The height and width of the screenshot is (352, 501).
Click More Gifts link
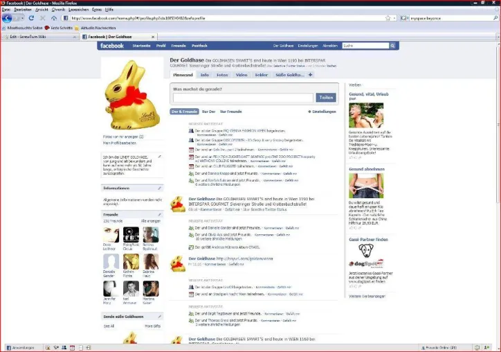coord(153,326)
